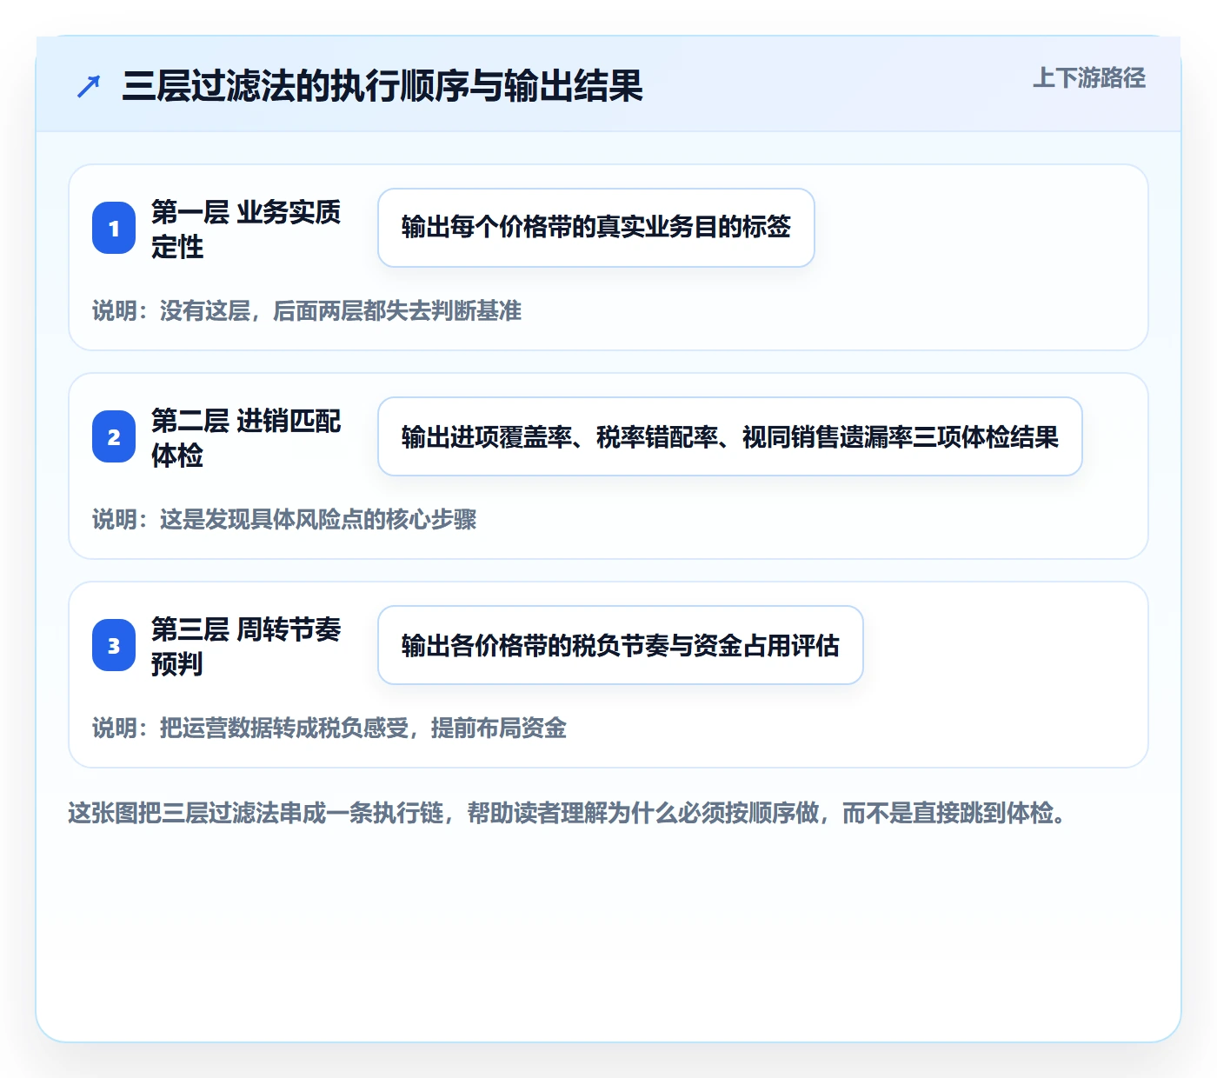Screen dimensions: 1217x1078
Task: Click the box listing 进项覆盖率、税率错配率 results
Action: pyautogui.click(x=730, y=436)
